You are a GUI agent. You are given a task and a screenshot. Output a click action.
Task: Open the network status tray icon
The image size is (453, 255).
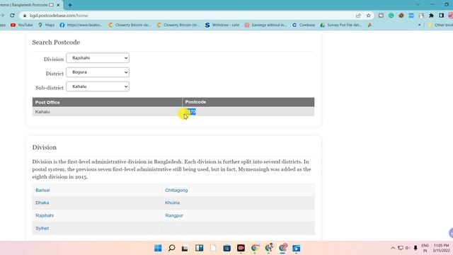401,248
